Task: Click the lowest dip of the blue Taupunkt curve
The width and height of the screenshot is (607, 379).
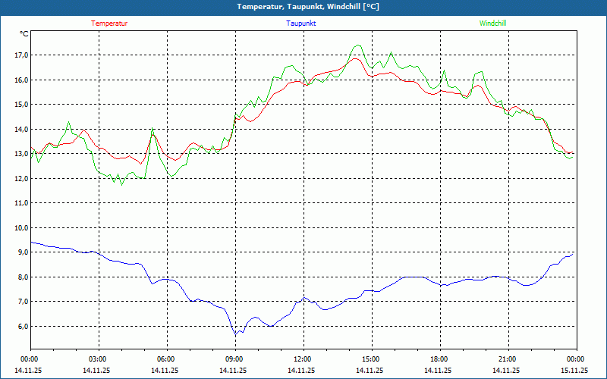Action: 236,334
